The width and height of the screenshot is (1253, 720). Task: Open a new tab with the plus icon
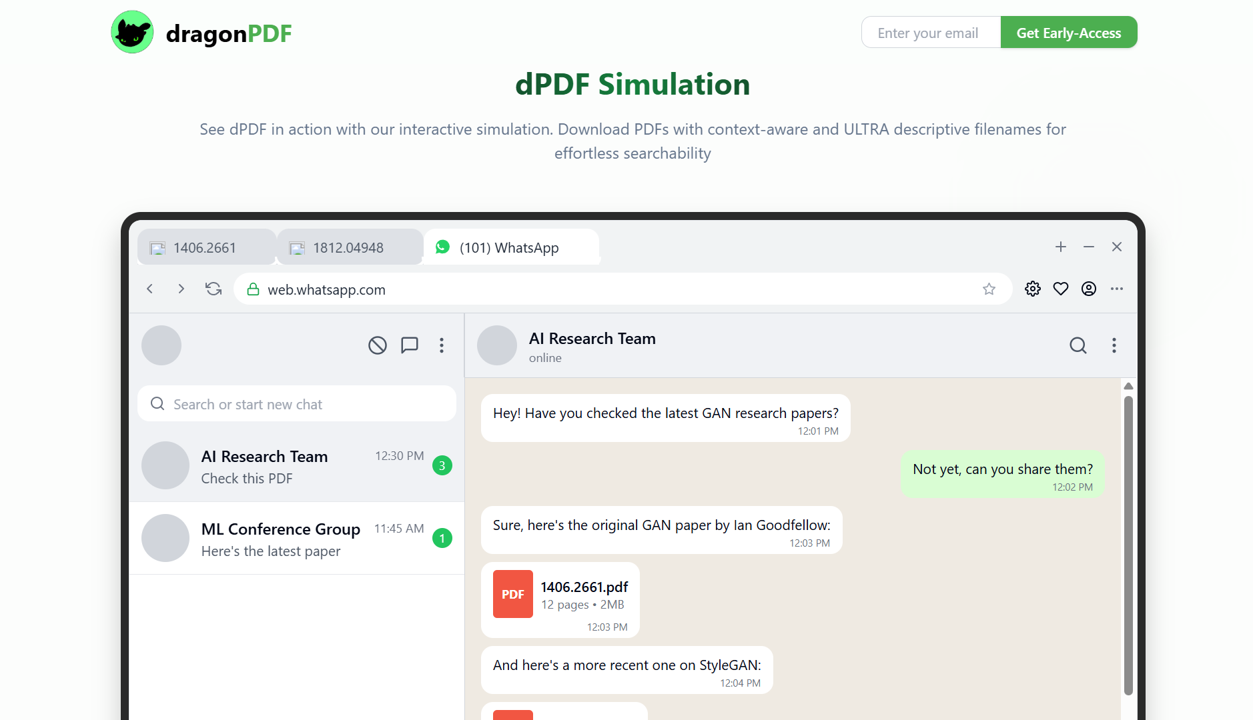[1061, 247]
